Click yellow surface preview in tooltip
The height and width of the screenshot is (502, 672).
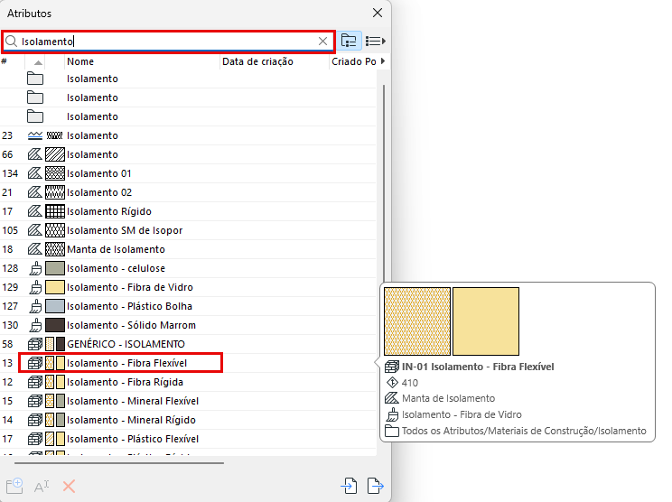click(x=486, y=321)
